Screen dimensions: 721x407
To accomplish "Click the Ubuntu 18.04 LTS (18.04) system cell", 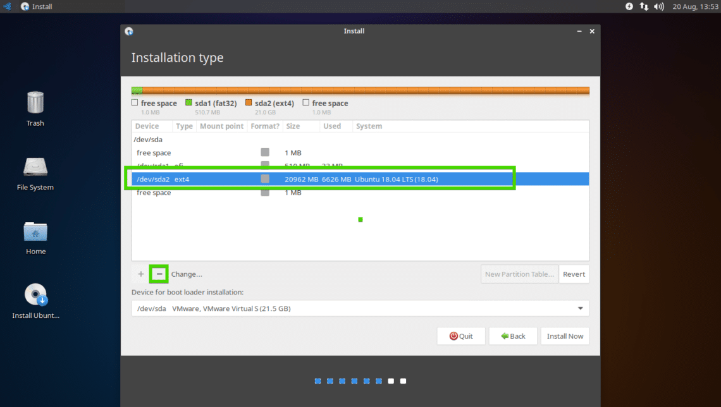I will point(397,179).
